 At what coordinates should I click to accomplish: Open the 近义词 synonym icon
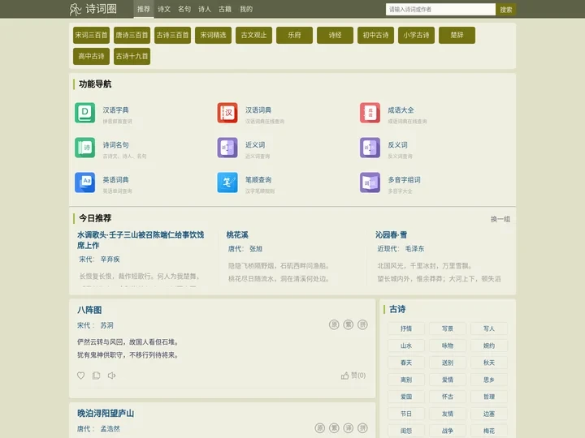point(227,148)
